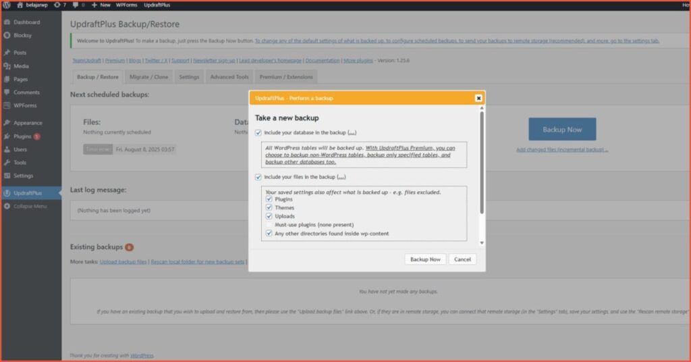691x362 pixels.
Task: Close the Perform a backup dialog
Action: (x=478, y=99)
